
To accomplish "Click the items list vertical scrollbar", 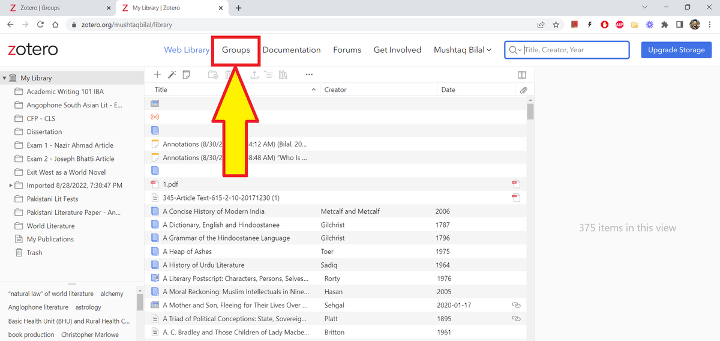I will 530,112.
